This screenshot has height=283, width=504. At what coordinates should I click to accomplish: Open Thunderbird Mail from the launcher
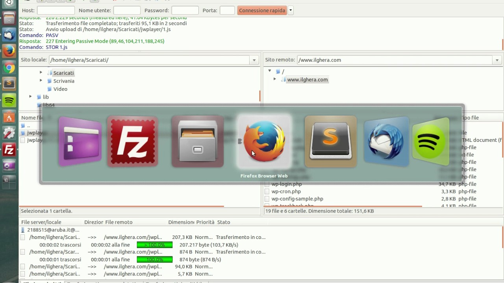[9, 35]
